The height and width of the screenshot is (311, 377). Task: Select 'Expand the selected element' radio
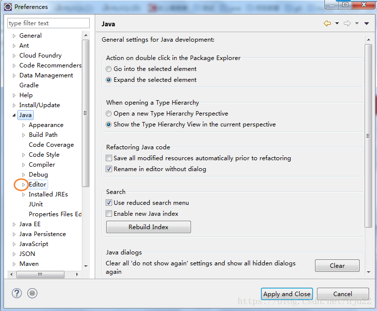coord(109,80)
